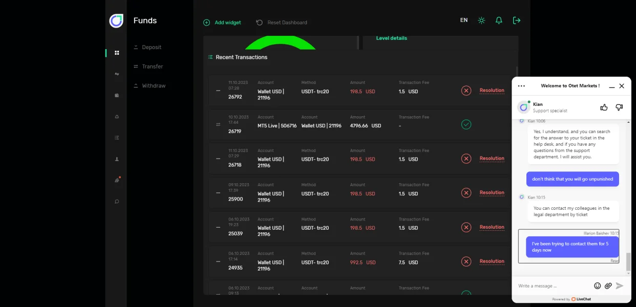
Task: Click the reset arrow icon beside Reset Dashboard
Action: pos(259,23)
